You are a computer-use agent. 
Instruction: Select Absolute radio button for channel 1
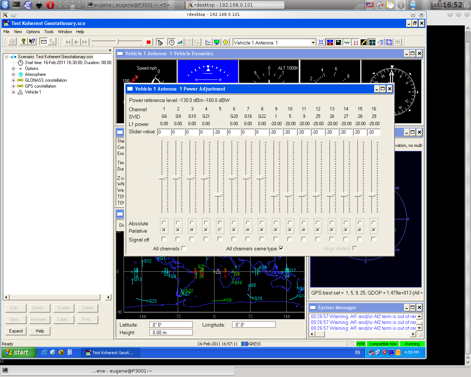click(x=164, y=223)
